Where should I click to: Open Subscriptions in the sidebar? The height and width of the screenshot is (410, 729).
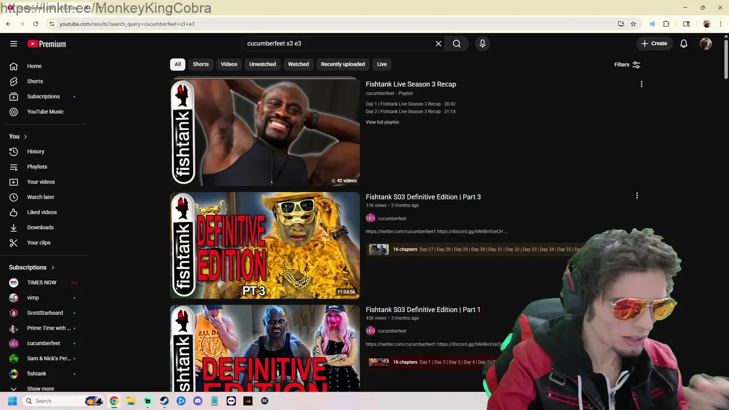coord(43,96)
